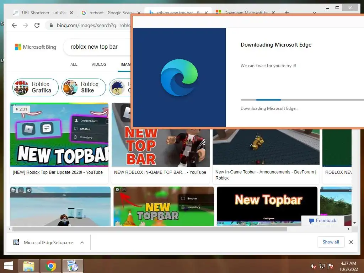Open the tab search chevron
Screen dimensions: 364x273
click(315, 13)
